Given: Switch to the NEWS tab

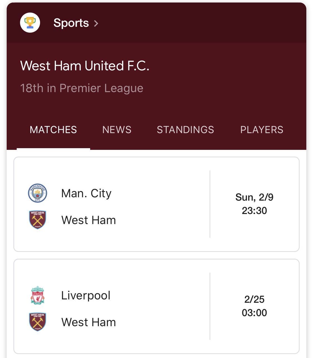Looking at the screenshot, I should coord(117,130).
